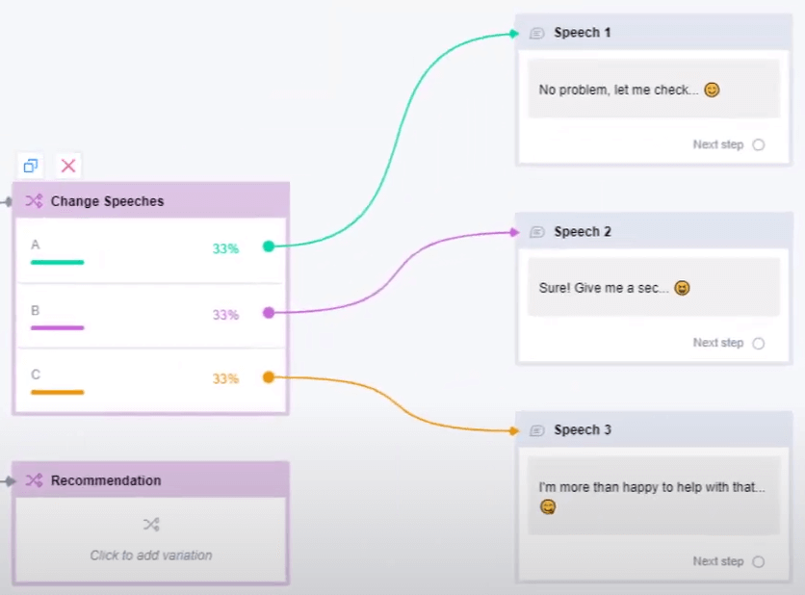
Task: Click the Next step circle in Speech 1
Action: tap(759, 145)
